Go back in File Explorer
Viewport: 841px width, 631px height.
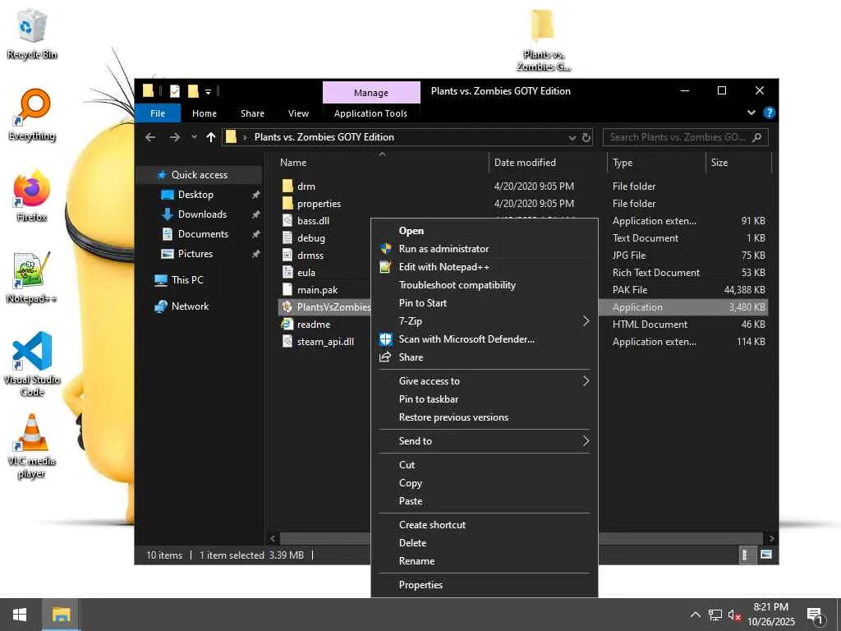(x=151, y=137)
